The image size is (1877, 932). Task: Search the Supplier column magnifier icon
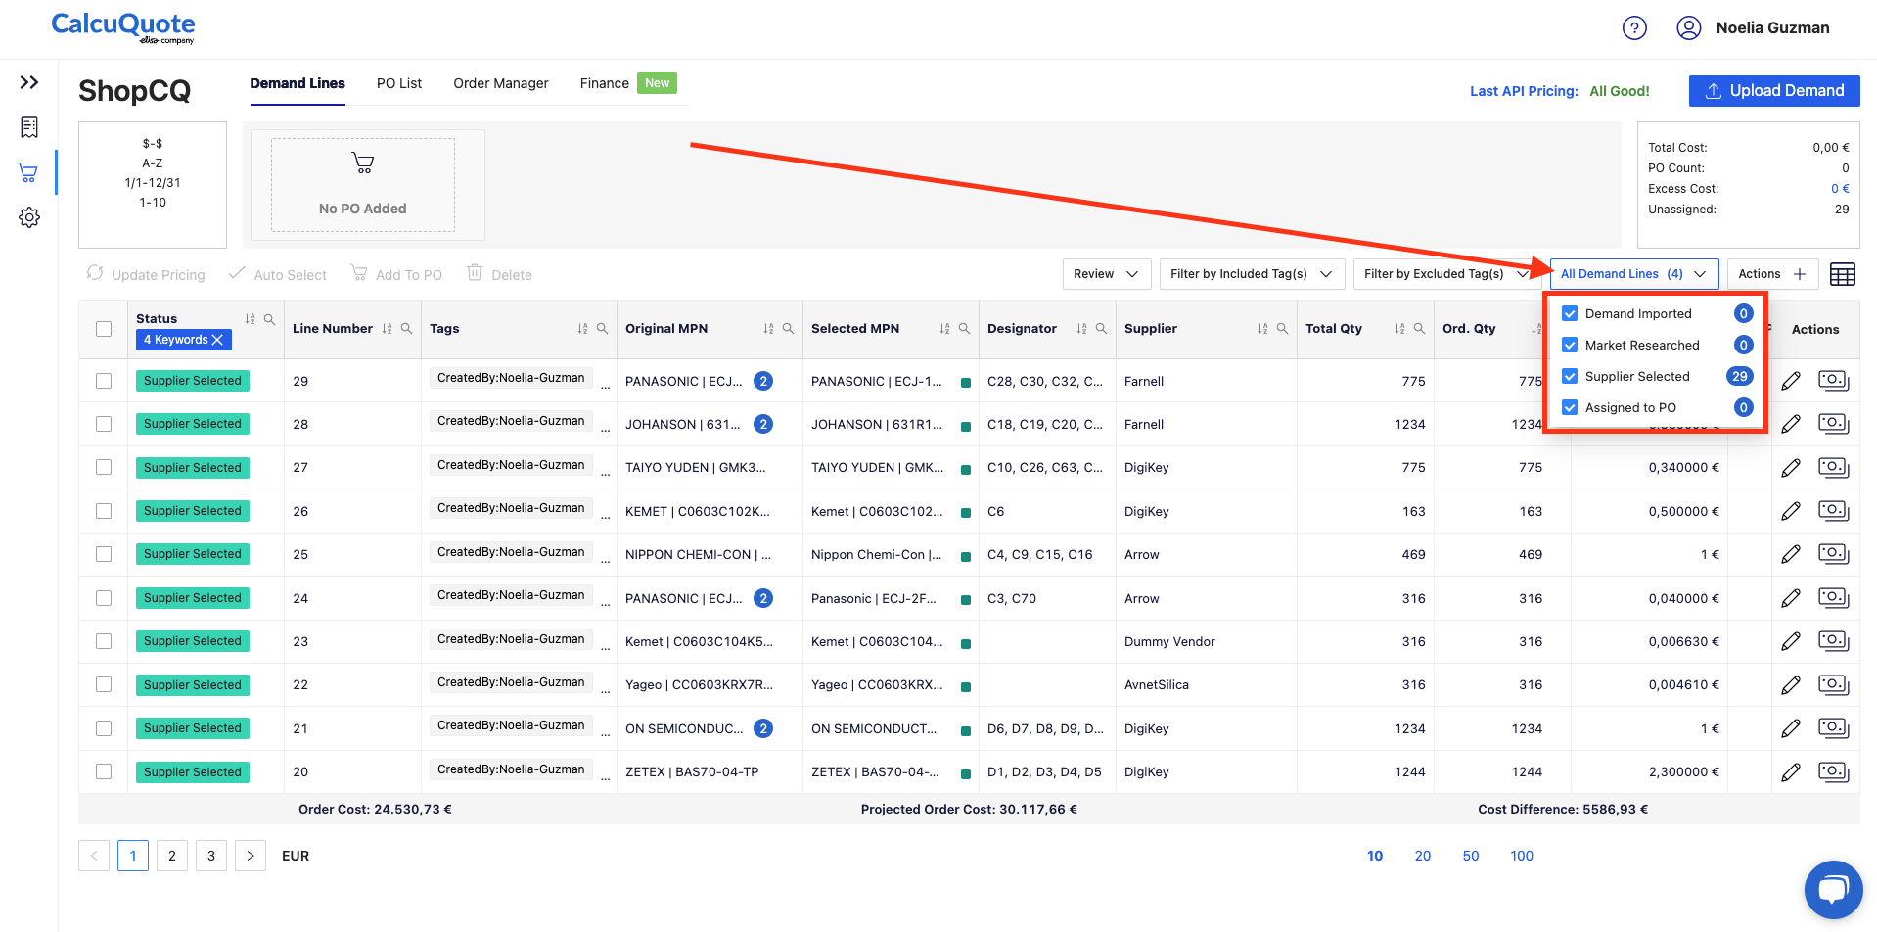[1282, 329]
